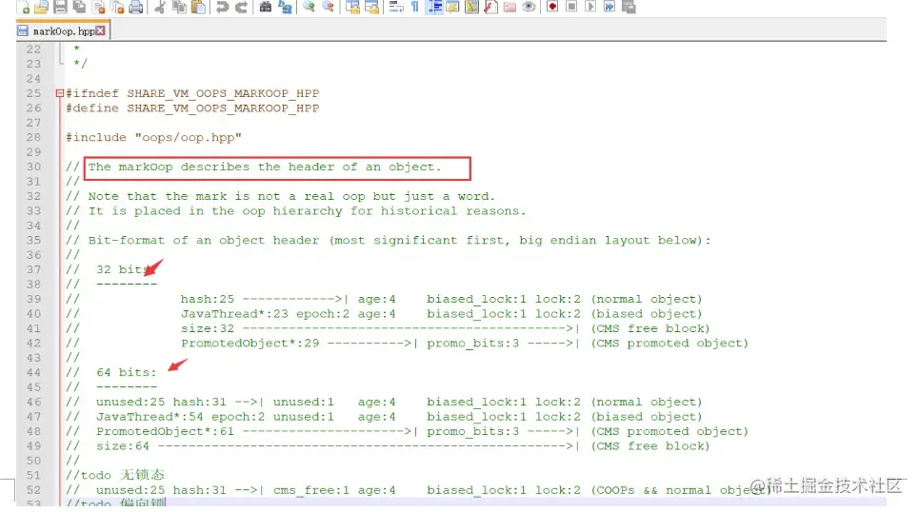Paste clipboard contents with the Paste icon
The width and height of the screenshot is (919, 512).
coord(199,7)
